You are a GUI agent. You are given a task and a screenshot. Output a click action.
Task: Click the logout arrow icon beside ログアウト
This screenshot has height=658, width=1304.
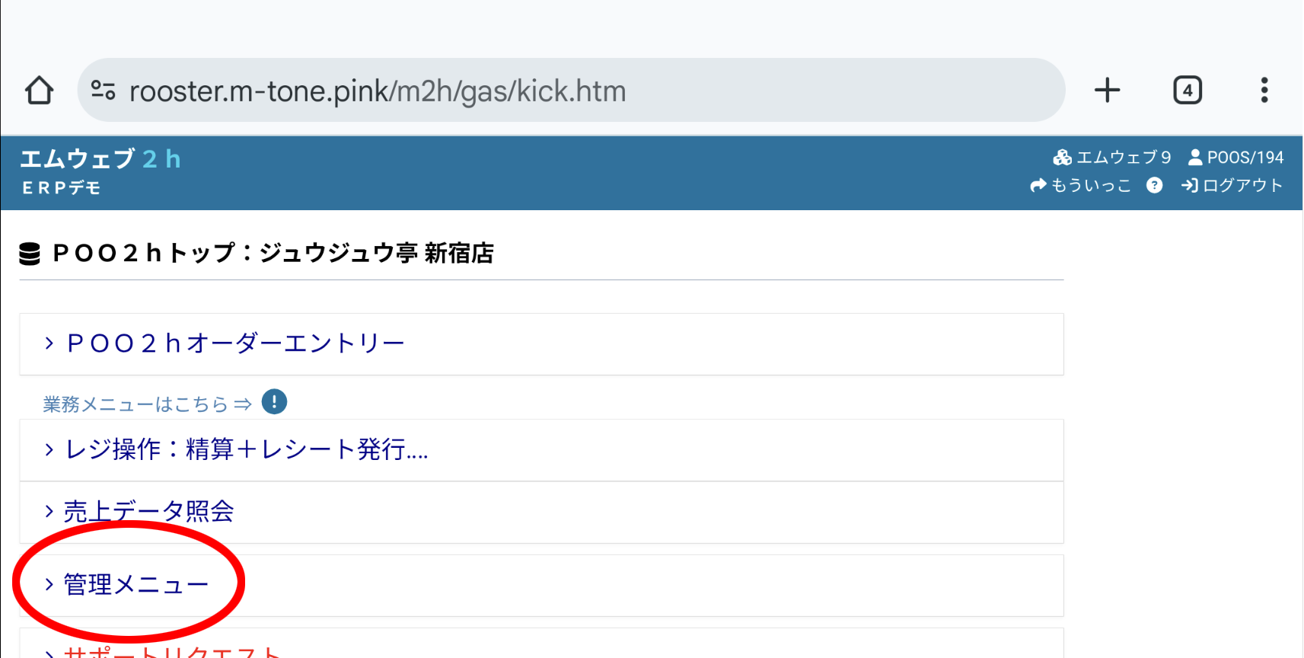1190,185
